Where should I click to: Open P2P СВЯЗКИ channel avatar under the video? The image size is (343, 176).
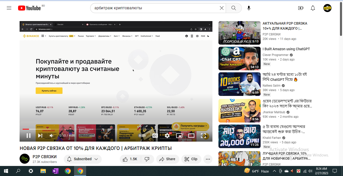25,159
